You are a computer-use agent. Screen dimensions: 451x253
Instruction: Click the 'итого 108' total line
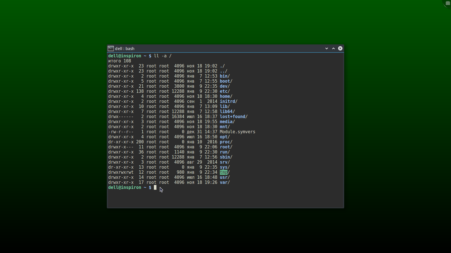click(x=120, y=61)
